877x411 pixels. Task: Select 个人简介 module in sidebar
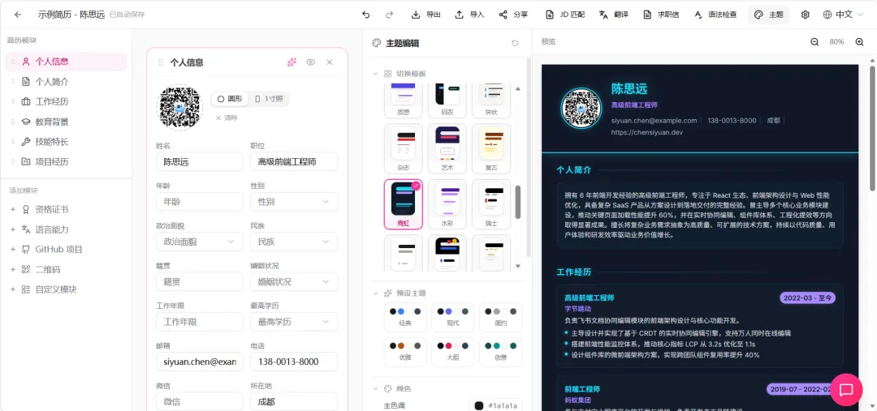click(x=66, y=82)
